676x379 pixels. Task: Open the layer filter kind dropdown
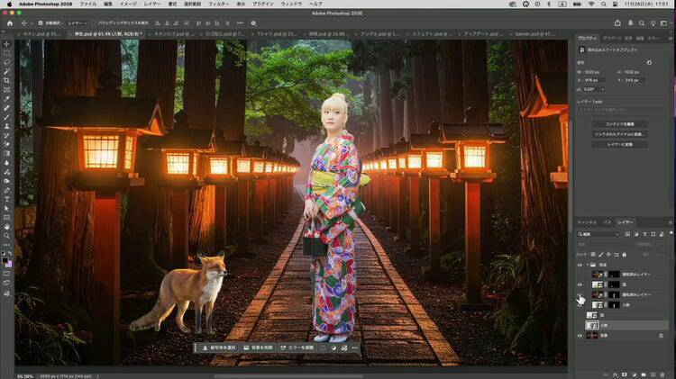pyautogui.click(x=598, y=234)
